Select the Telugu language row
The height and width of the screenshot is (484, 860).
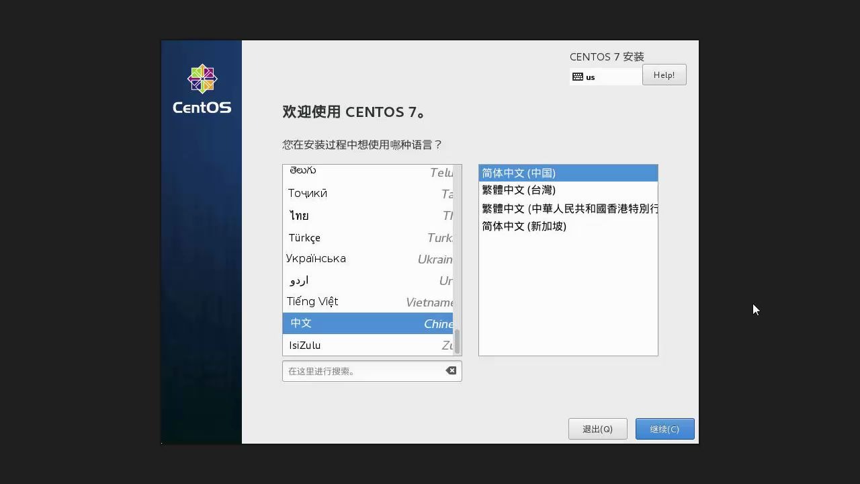368,173
